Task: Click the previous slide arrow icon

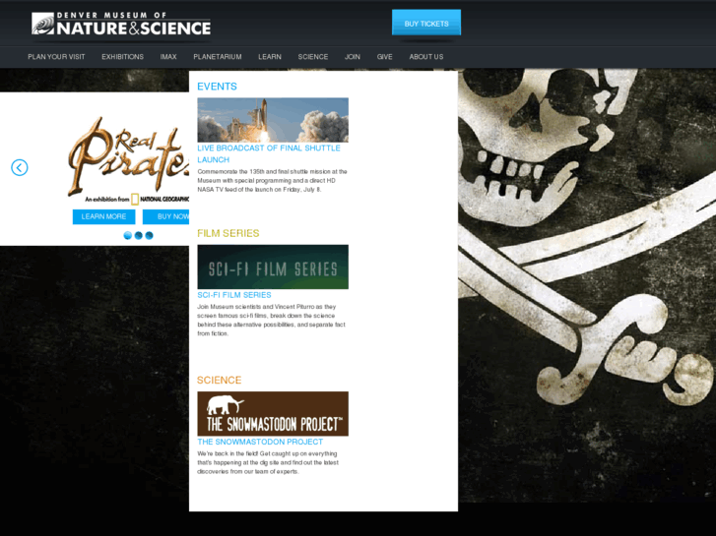Action: (x=19, y=167)
